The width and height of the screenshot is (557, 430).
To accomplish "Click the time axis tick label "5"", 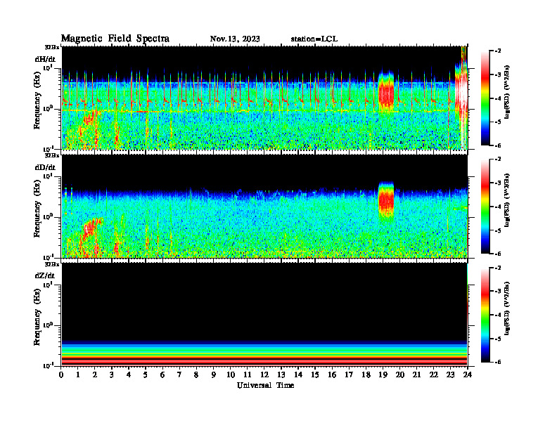I will coord(146,375).
